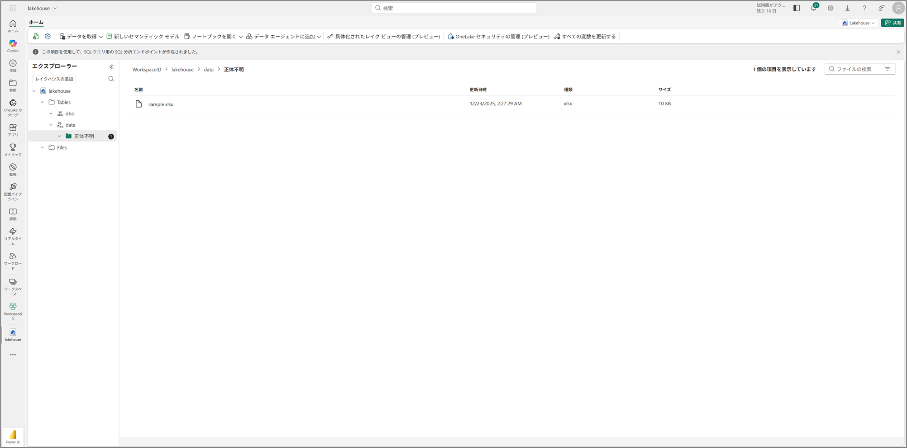Collapse the Tables tree node

(x=43, y=103)
